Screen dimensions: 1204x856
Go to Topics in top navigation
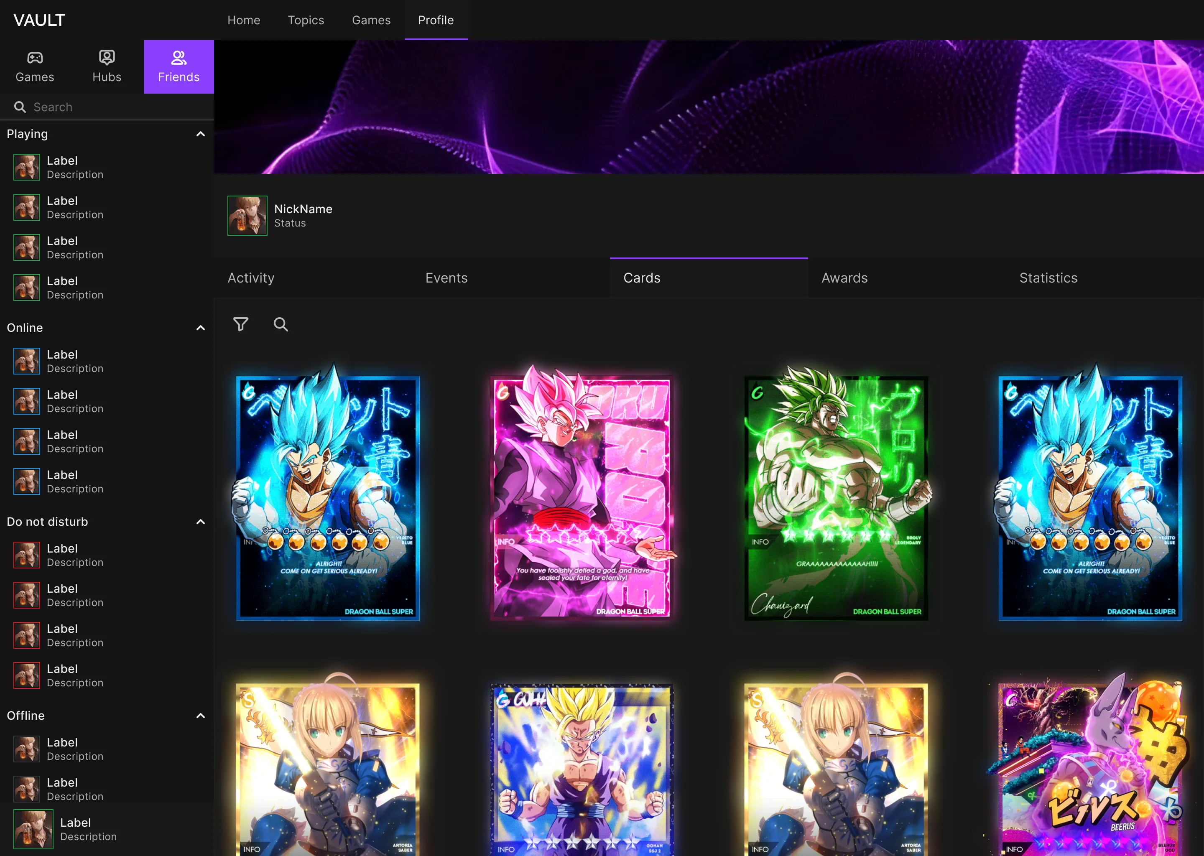306,20
